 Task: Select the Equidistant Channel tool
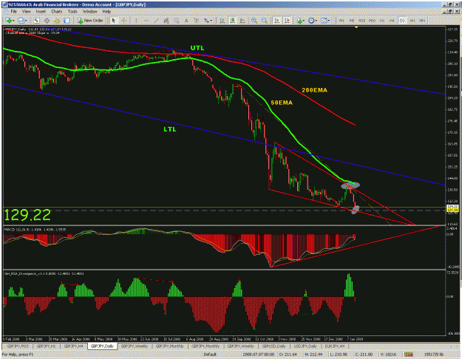coord(166,21)
